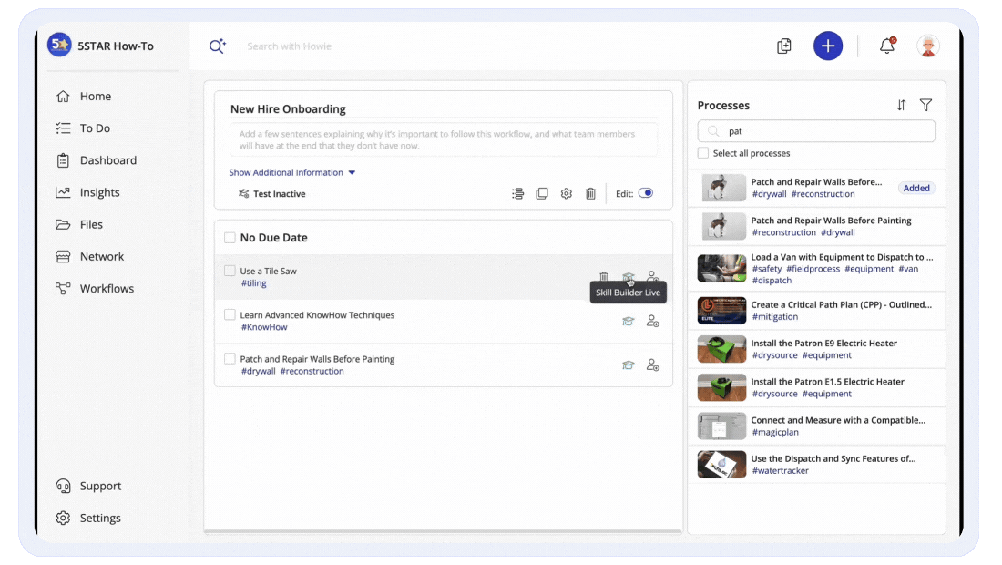This screenshot has width=1002, height=565.
Task: Expand Show Additional Information
Action: pos(292,172)
